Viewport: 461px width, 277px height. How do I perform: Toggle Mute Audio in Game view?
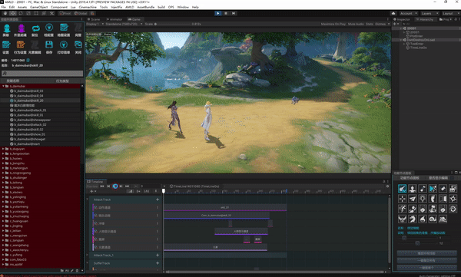click(x=356, y=24)
